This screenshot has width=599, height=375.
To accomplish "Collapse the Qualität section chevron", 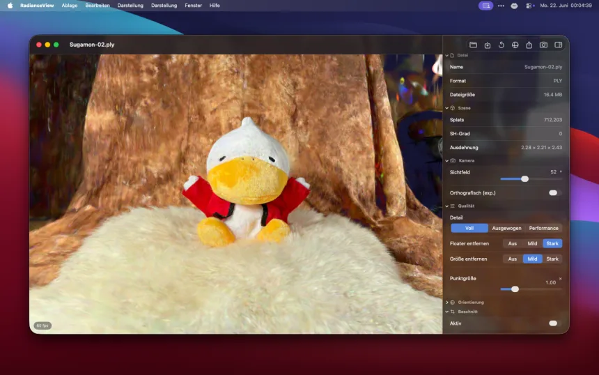I will point(447,206).
